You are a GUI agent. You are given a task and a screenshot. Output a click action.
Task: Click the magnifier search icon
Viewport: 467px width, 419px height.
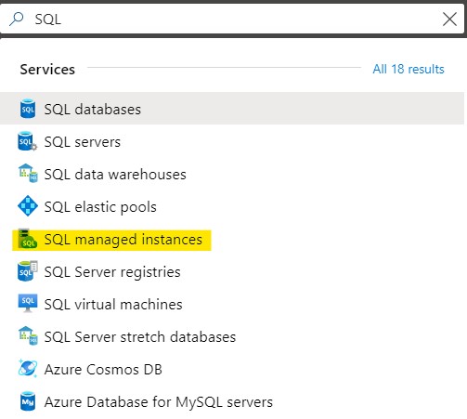click(x=16, y=20)
